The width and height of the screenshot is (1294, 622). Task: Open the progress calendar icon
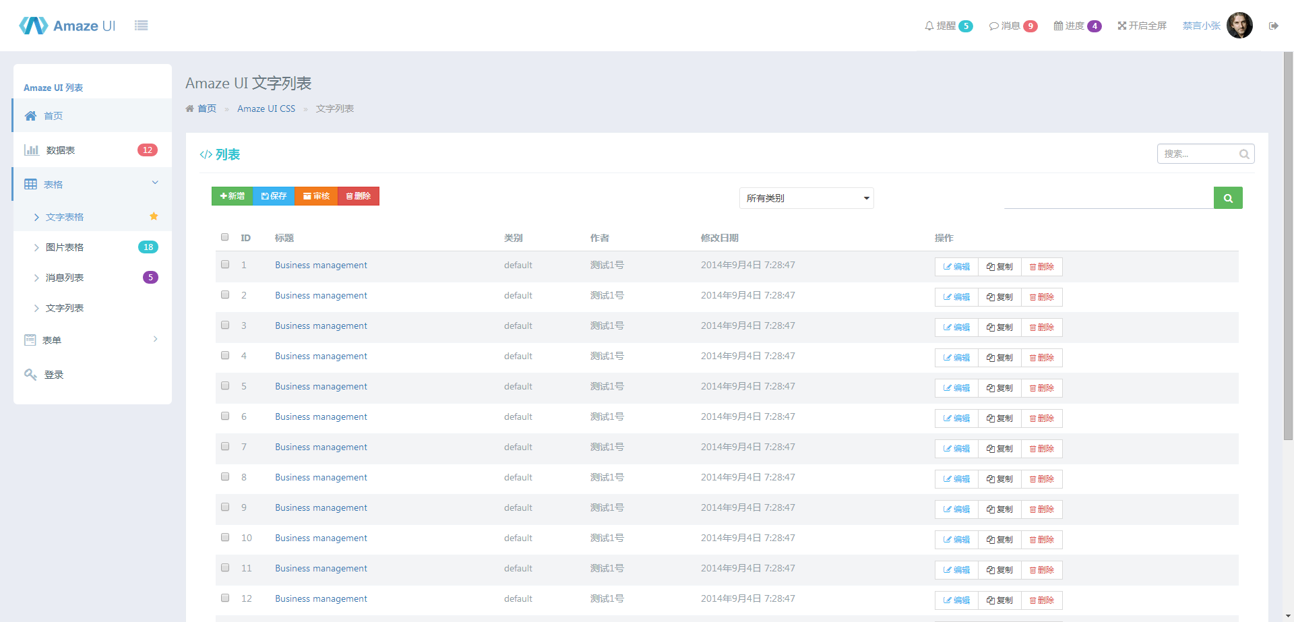pyautogui.click(x=1058, y=26)
